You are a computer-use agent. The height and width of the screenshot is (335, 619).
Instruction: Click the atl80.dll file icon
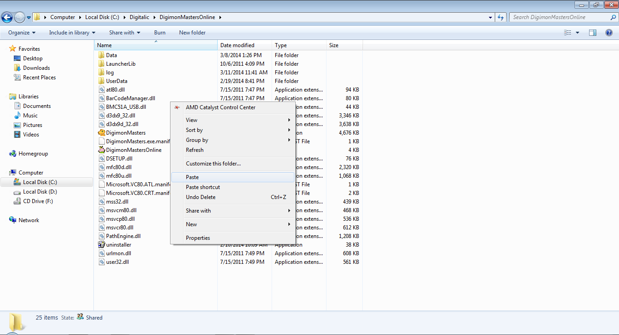(102, 90)
